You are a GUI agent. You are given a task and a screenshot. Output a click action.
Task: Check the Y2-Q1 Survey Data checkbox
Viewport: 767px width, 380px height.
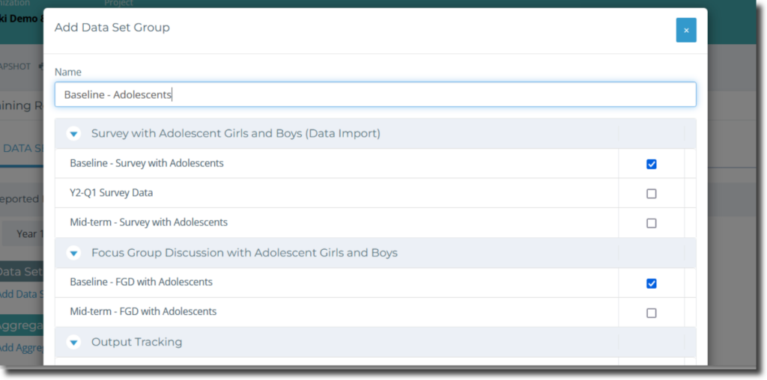tap(651, 194)
